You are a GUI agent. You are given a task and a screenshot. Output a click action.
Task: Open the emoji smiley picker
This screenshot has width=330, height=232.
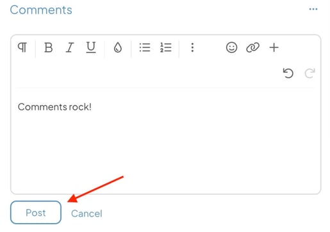(231, 47)
